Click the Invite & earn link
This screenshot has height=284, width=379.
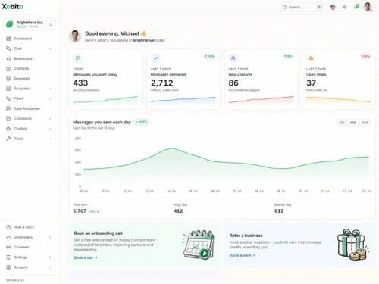pyautogui.click(x=243, y=255)
